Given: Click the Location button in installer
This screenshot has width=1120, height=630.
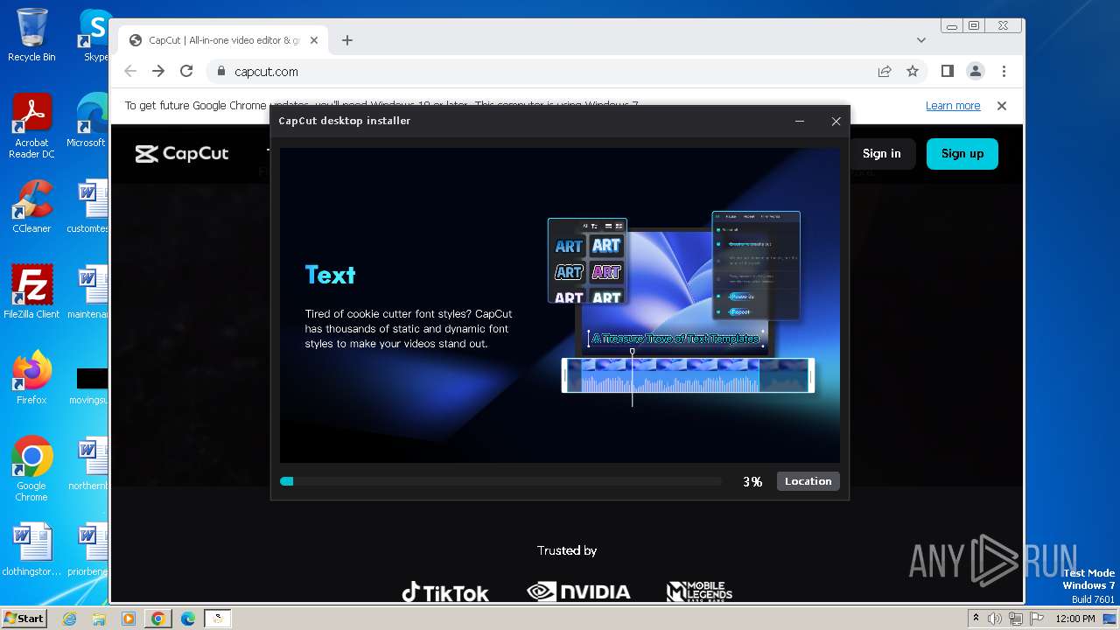Looking at the screenshot, I should click(x=808, y=481).
